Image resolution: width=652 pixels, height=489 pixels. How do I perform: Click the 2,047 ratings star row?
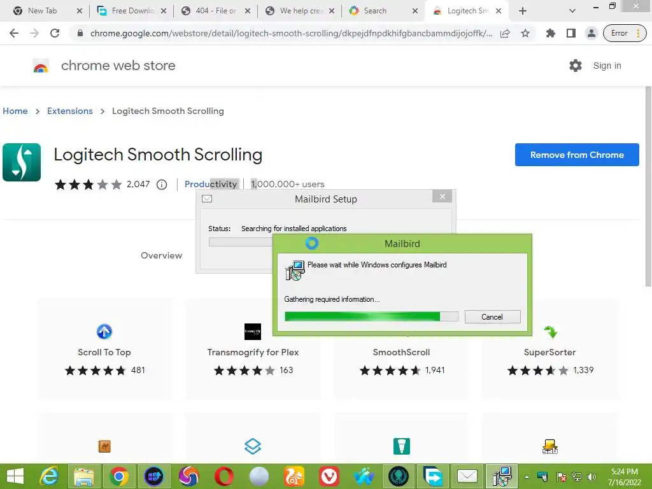point(88,184)
